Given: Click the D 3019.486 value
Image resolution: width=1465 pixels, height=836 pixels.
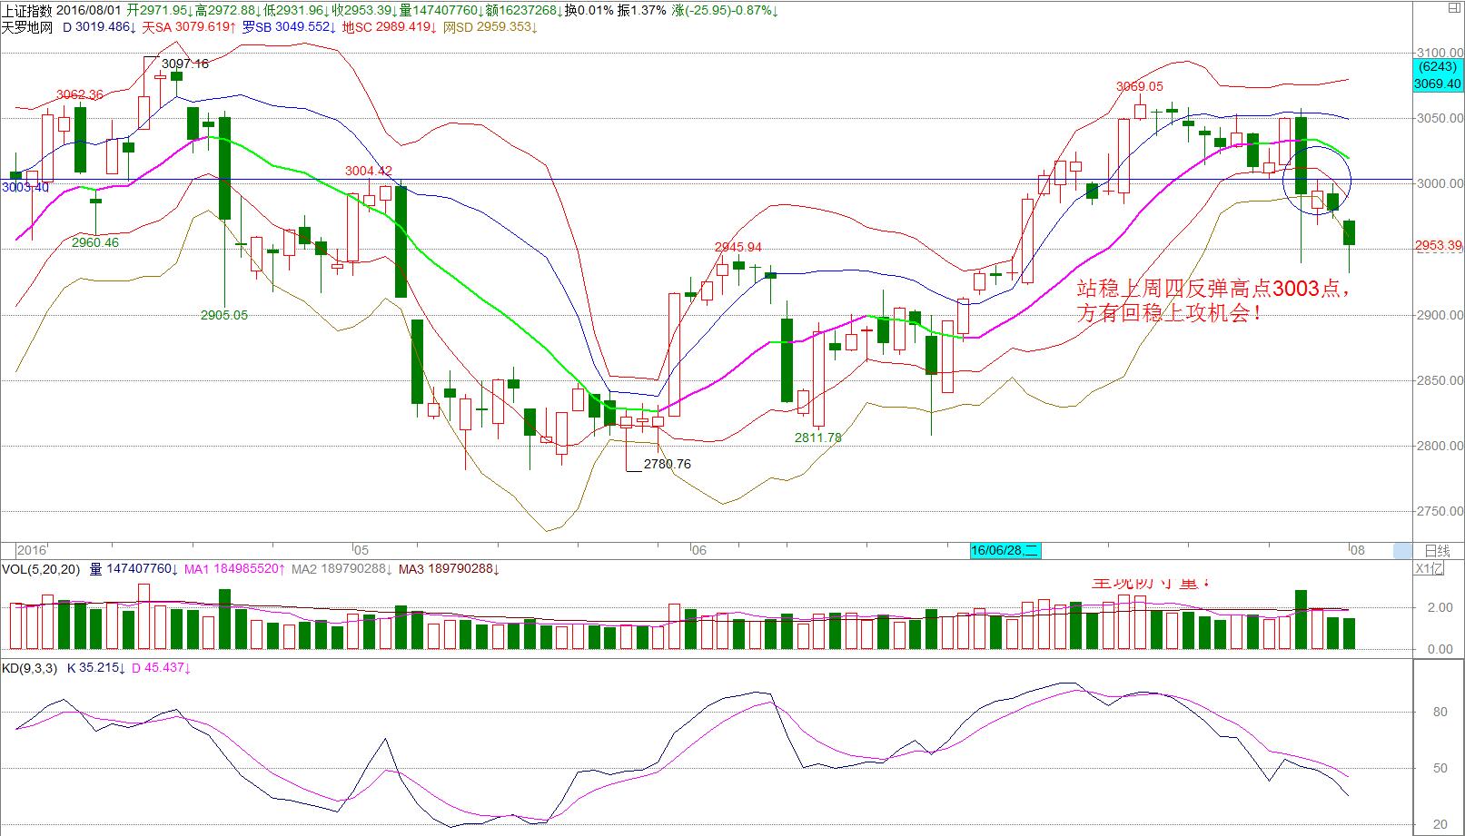Looking at the screenshot, I should pyautogui.click(x=99, y=27).
